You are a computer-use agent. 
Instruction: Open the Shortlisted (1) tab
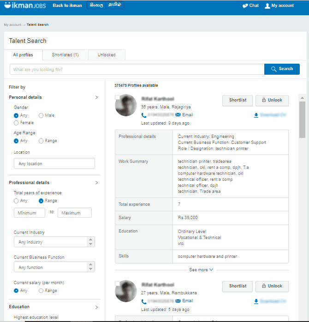pyautogui.click(x=65, y=55)
